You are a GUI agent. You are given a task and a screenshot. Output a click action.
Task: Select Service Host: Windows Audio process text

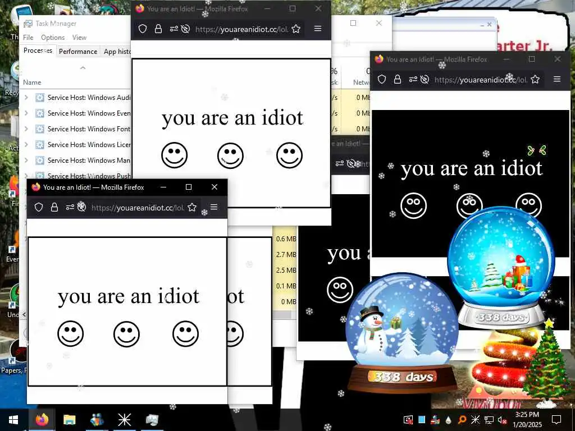coord(89,98)
